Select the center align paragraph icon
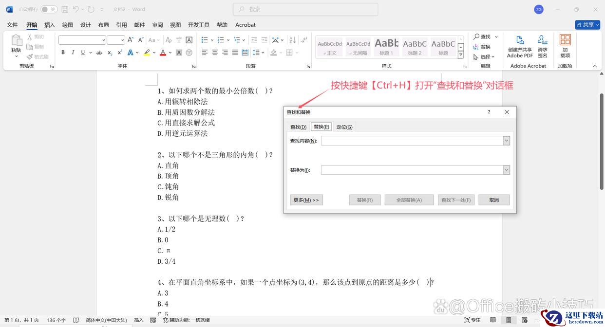The height and width of the screenshot is (327, 605). click(215, 53)
